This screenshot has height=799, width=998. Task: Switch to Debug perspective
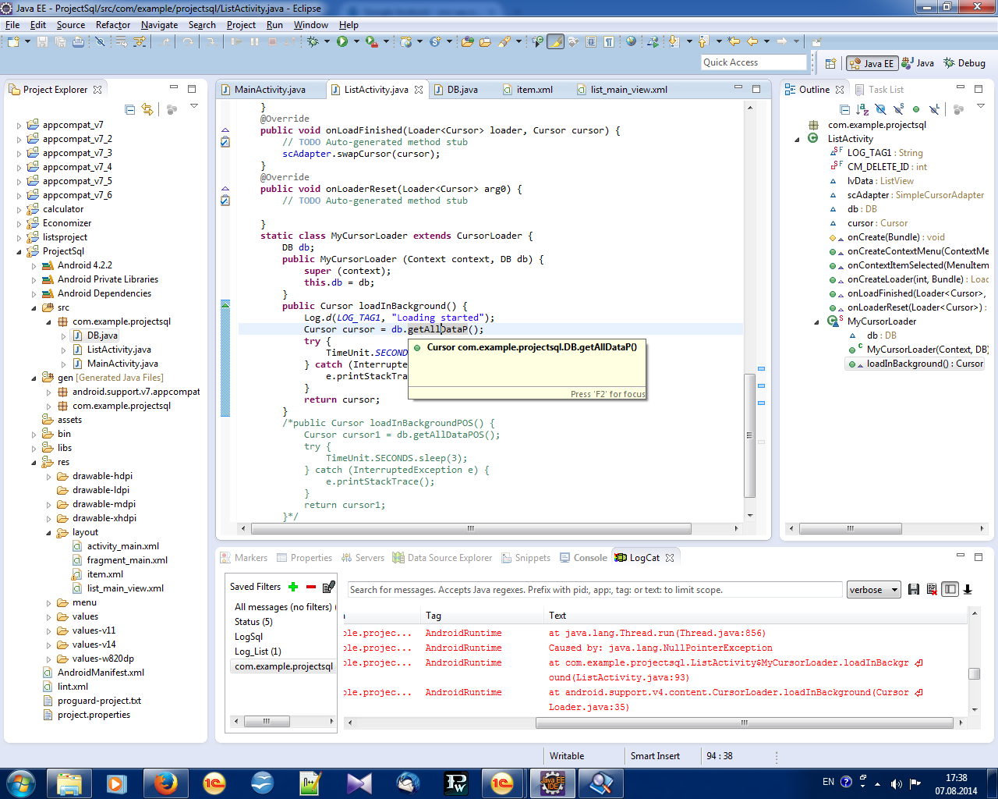pos(964,63)
